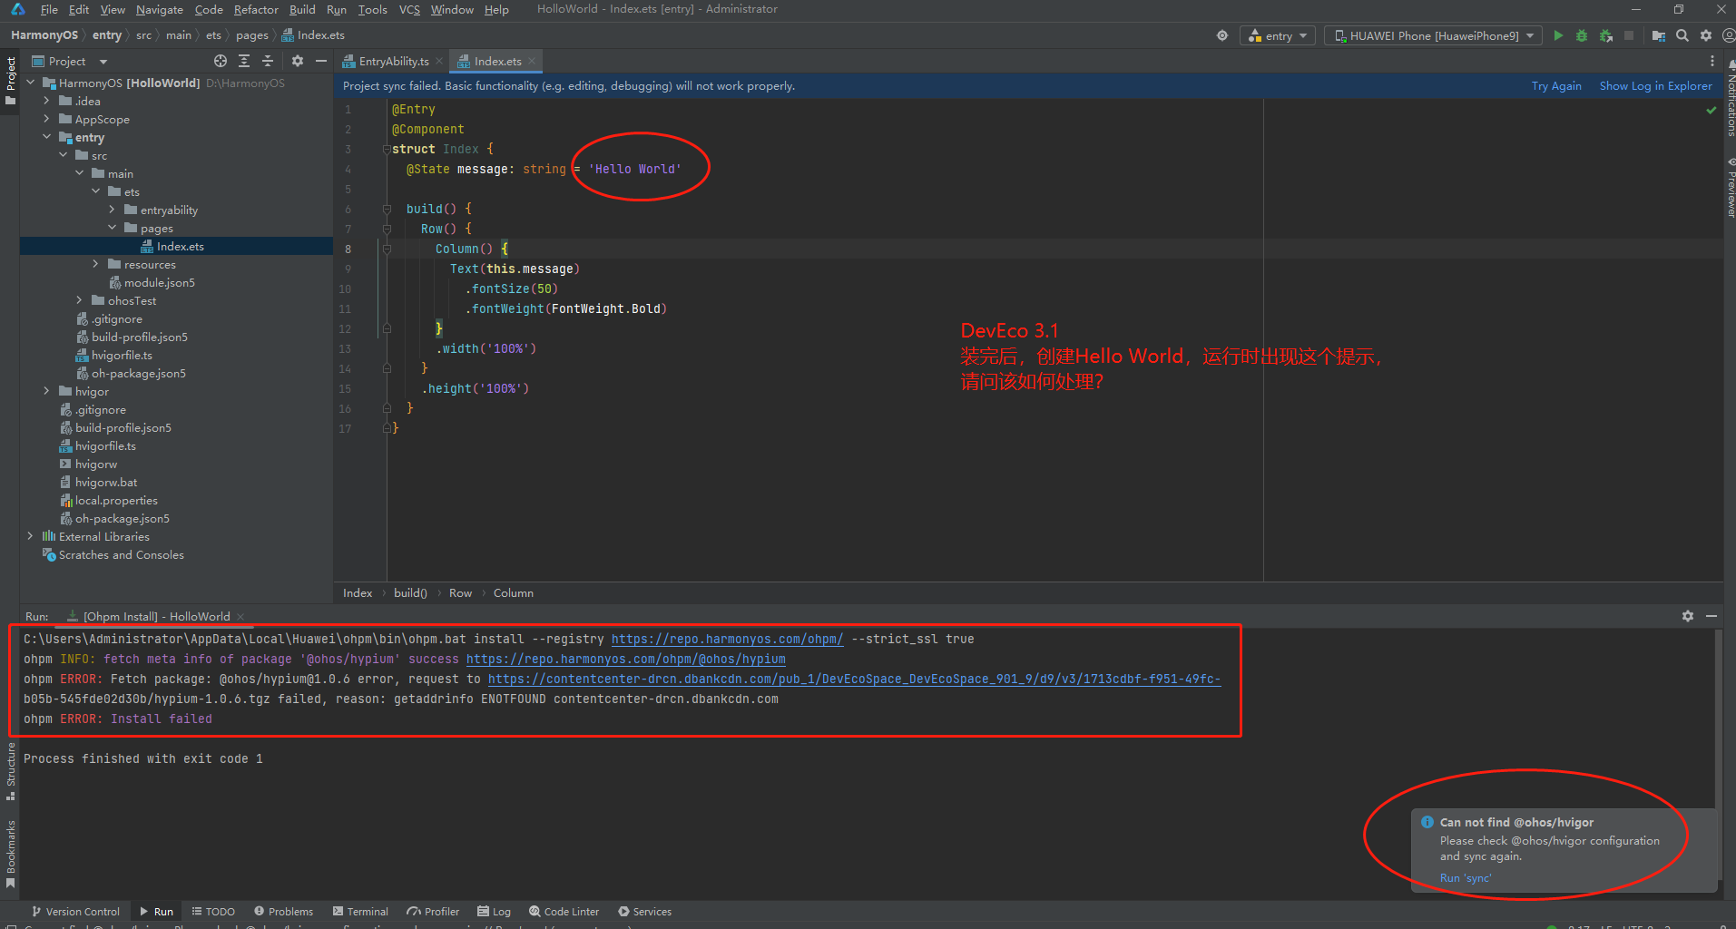Select hvigorw.bat file in tree
This screenshot has width=1736, height=929.
[x=106, y=482]
